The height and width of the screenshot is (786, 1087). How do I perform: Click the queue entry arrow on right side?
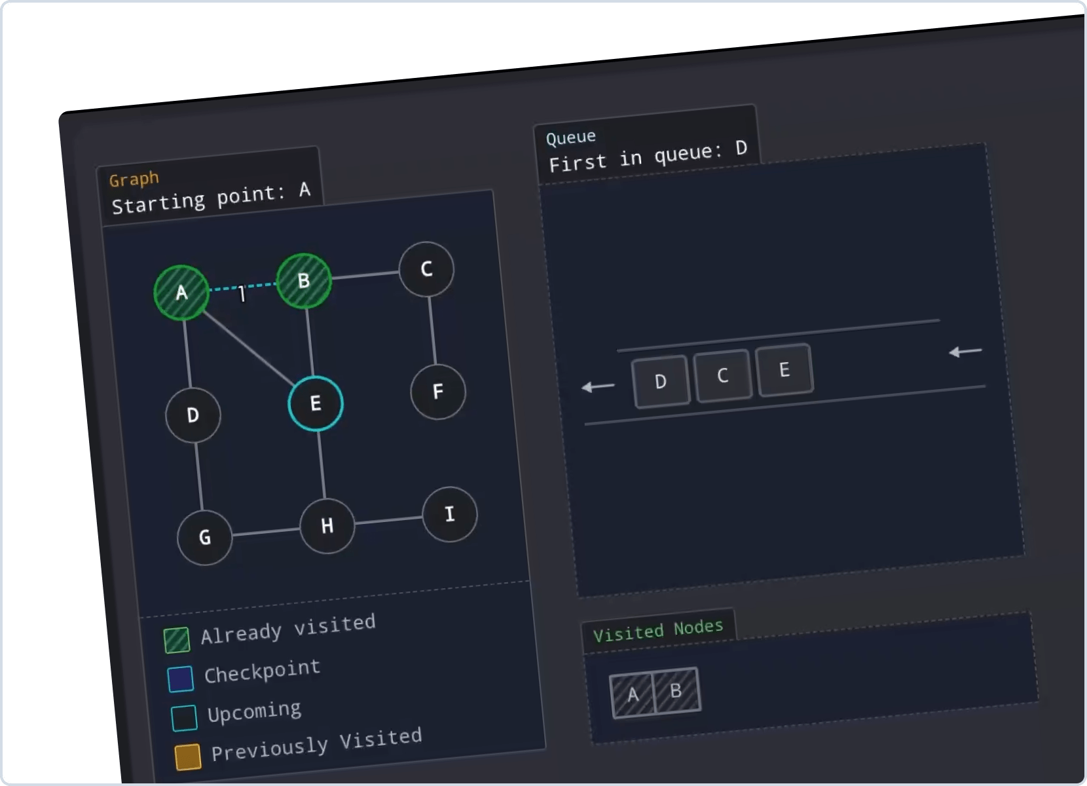(965, 352)
